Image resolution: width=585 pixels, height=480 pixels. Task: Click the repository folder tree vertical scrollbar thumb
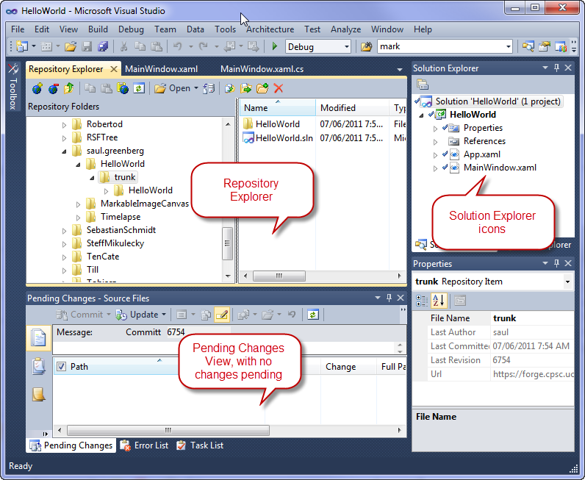coord(227,243)
